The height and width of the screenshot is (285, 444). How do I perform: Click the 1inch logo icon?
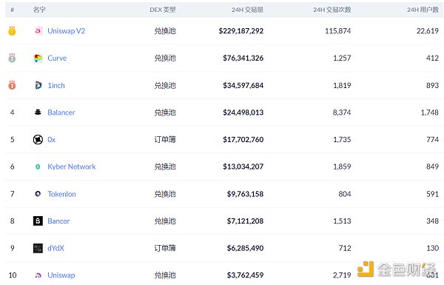coord(38,85)
